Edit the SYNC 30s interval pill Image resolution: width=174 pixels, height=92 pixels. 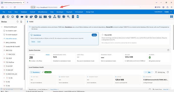pos(148,72)
